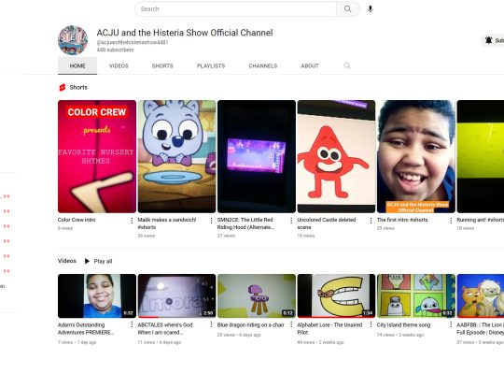504x374 pixels.
Task: Open Color Crew intro title link
Action: point(77,220)
